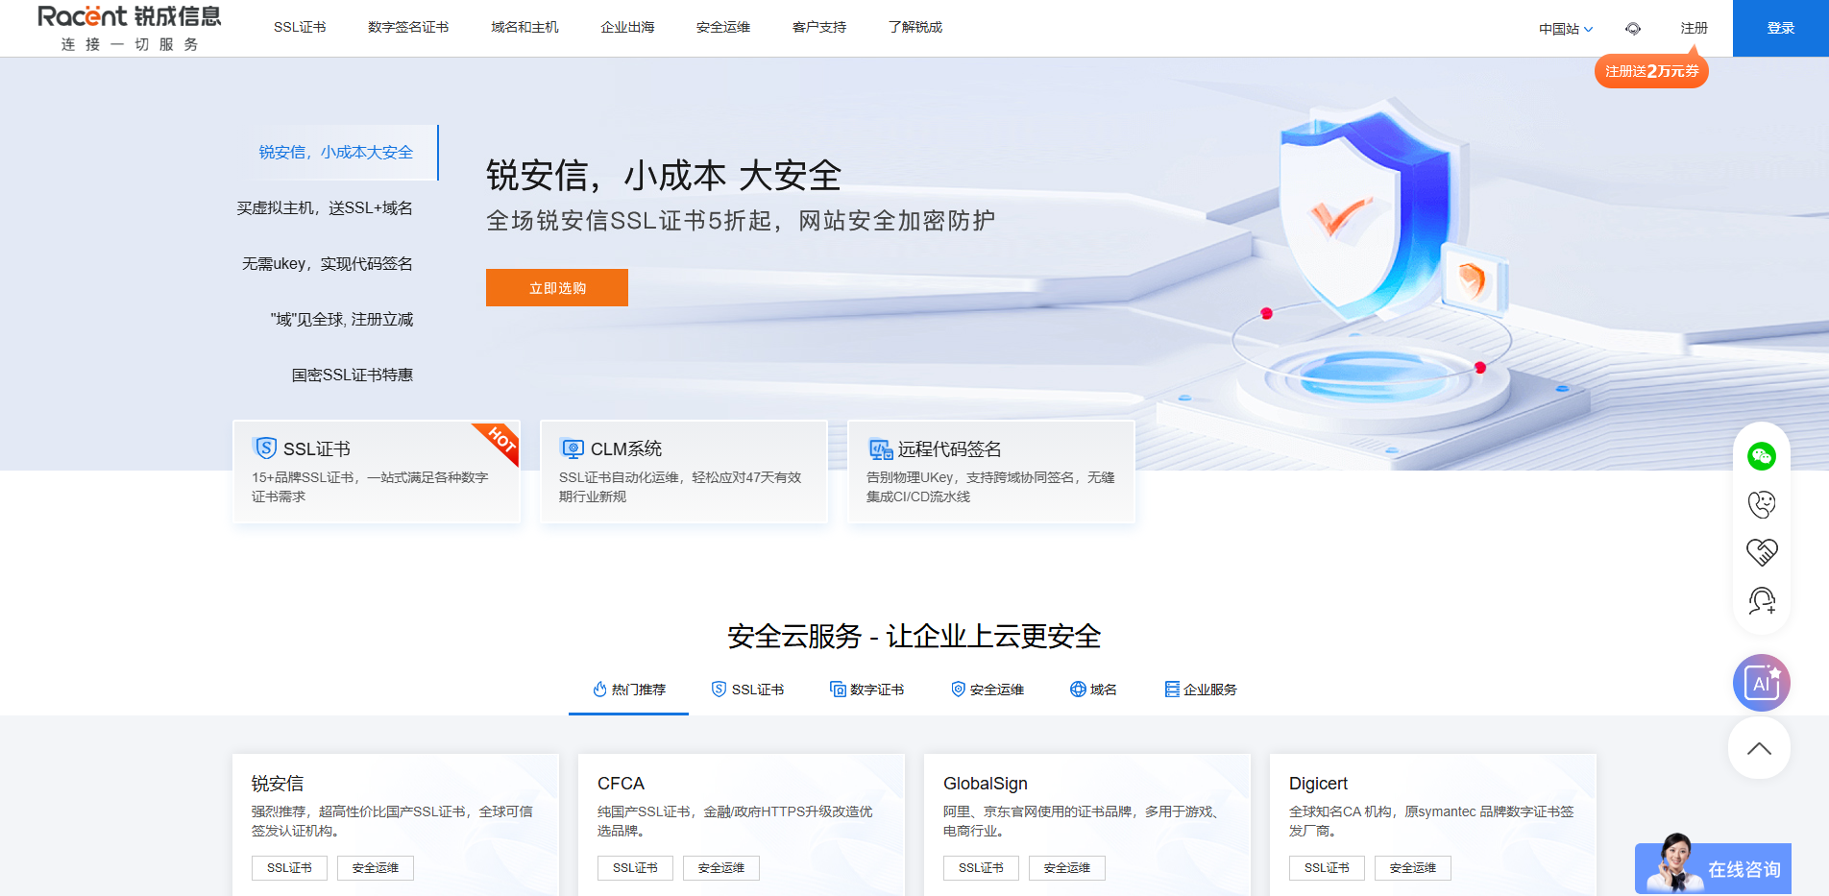Click the SSL证书 tag under GlobalSign
Image resolution: width=1829 pixels, height=896 pixels.
coord(981,867)
